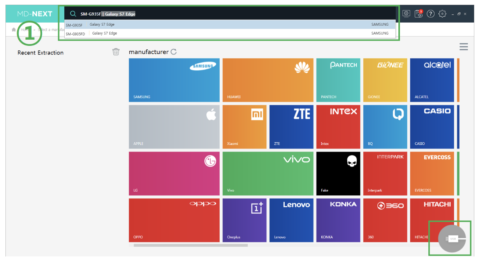
Task: Pick the black Fake skull tile
Action: (338, 173)
